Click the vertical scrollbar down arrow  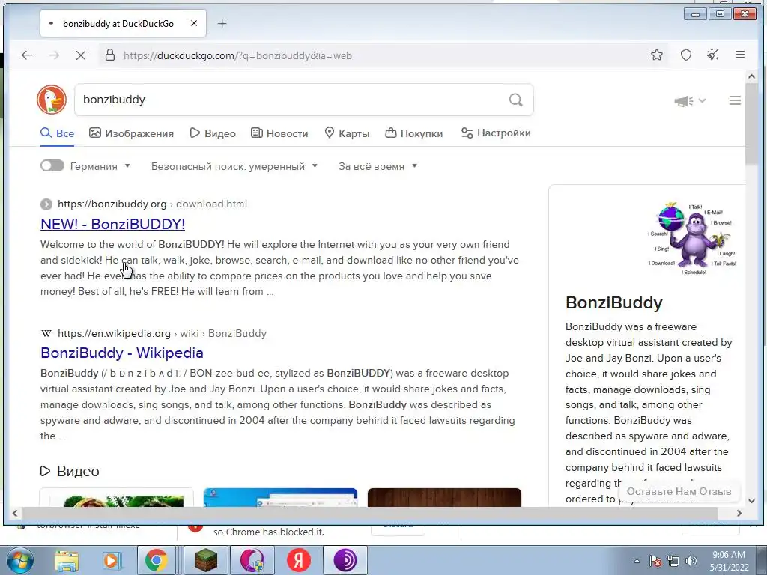(x=751, y=501)
